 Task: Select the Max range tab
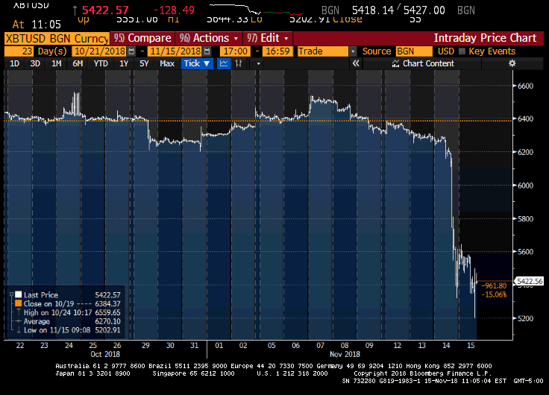[x=166, y=63]
